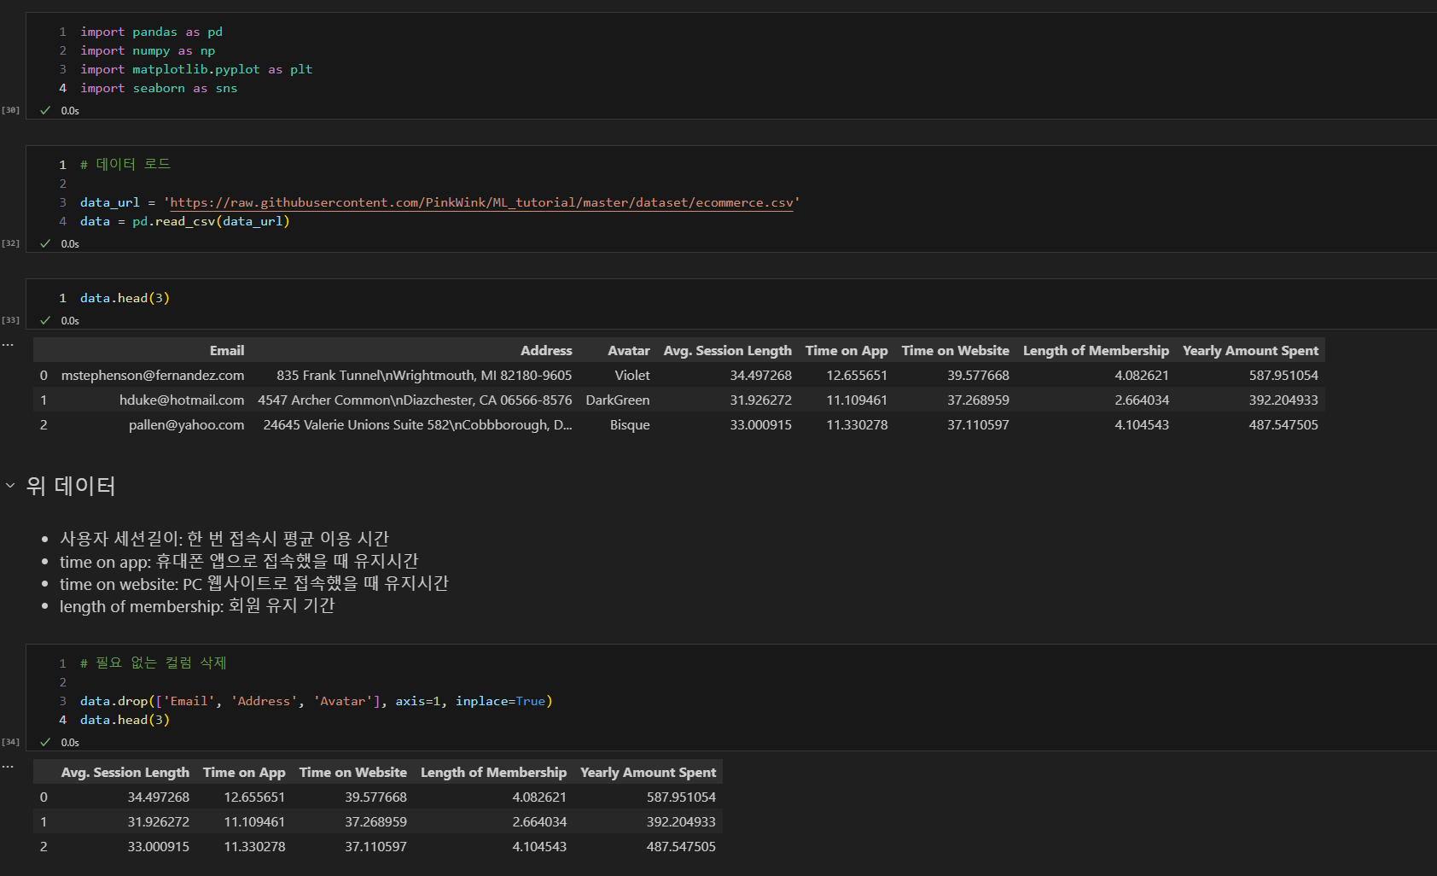Click the Length of Membership header in the second table
Screen dimensions: 1437x876
[493, 772]
